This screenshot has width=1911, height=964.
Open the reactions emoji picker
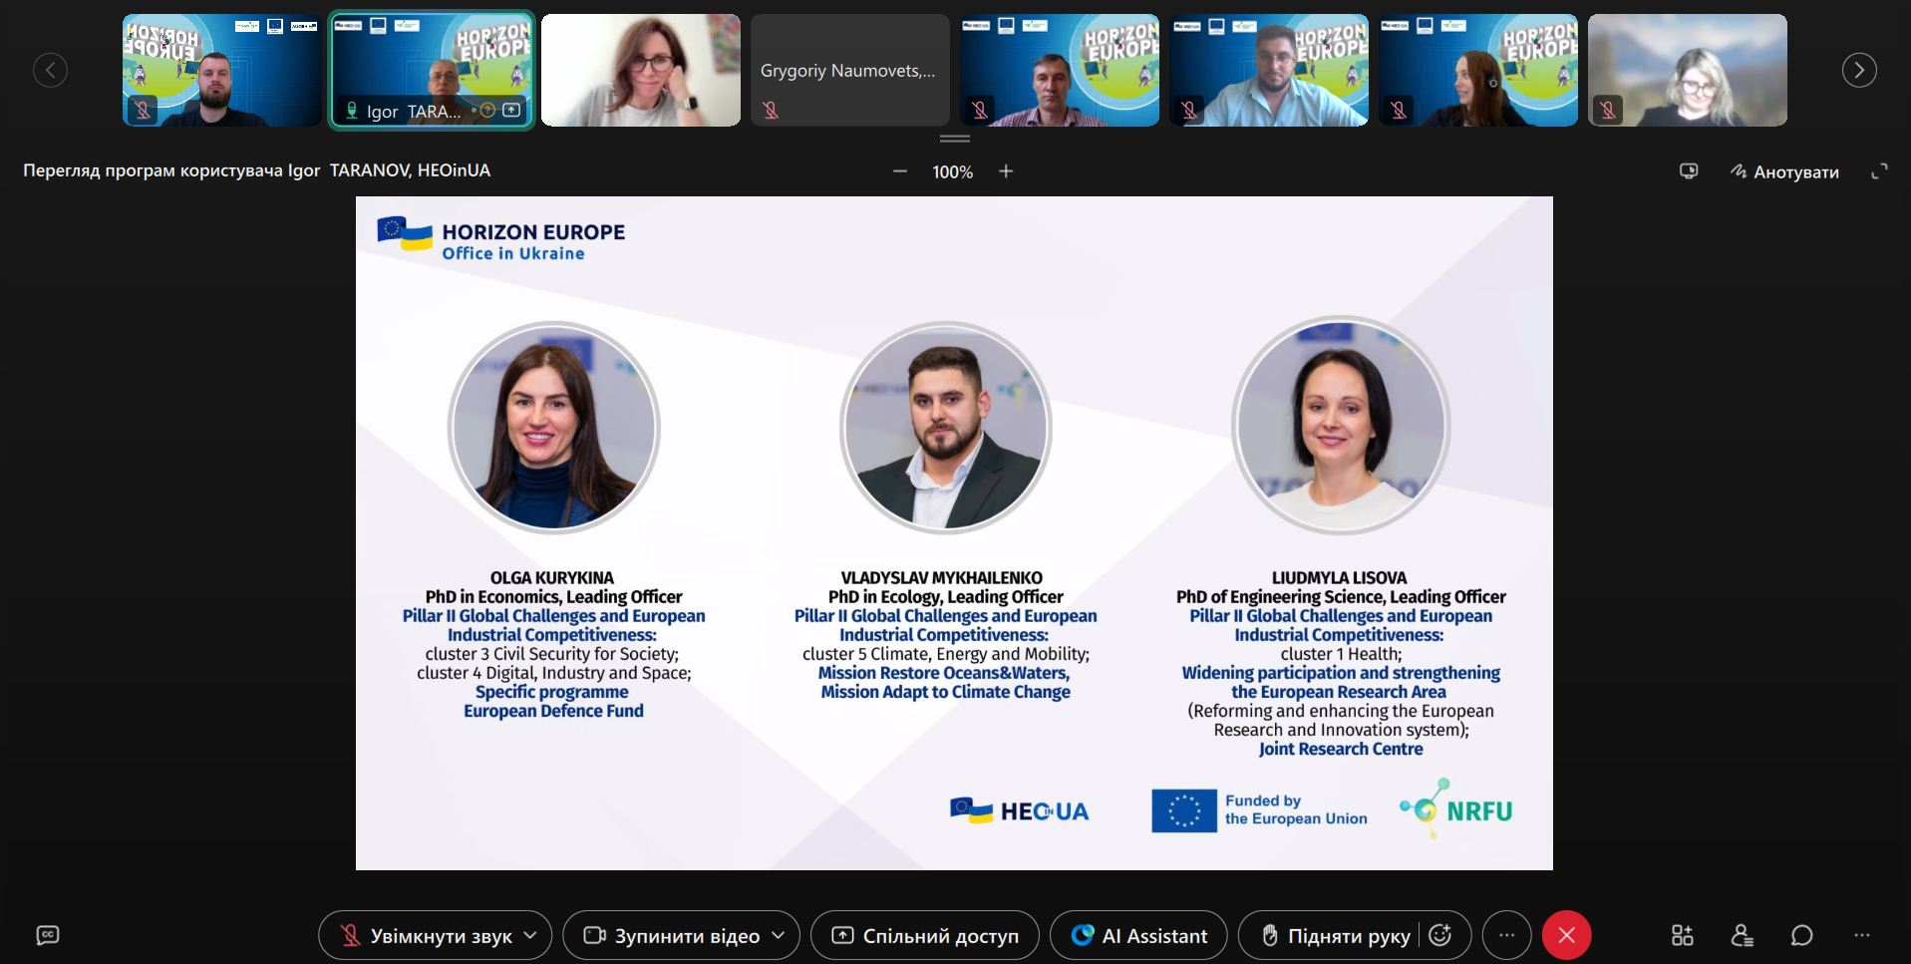(1439, 935)
